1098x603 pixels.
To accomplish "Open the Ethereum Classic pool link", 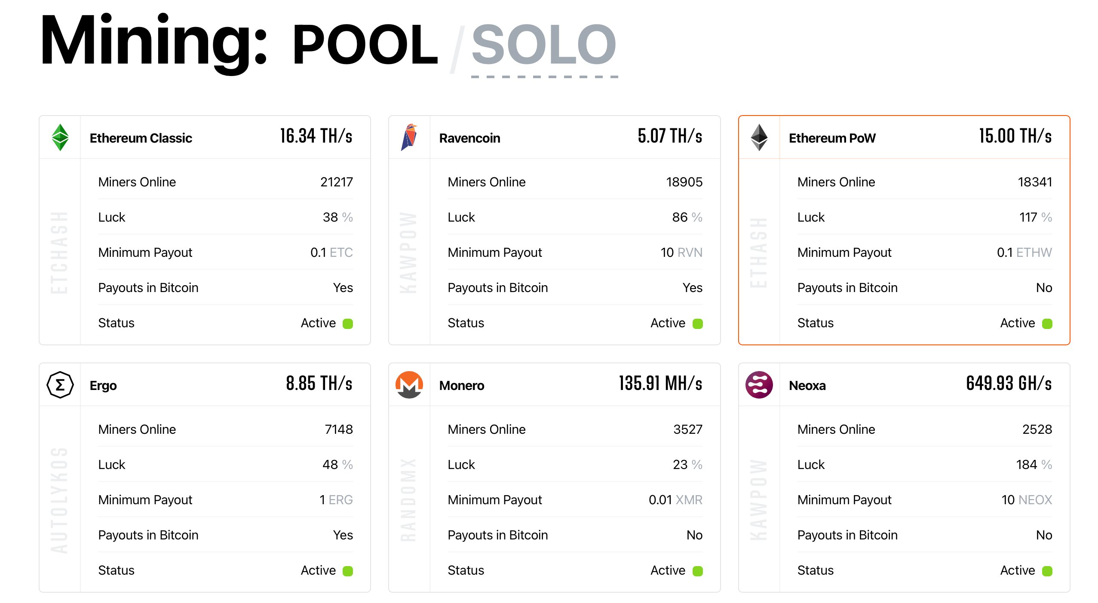I will click(141, 138).
